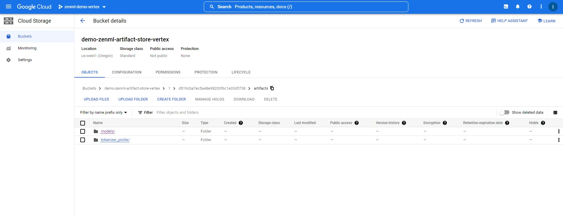Show help for Created column
563x216 pixels.
pyautogui.click(x=241, y=123)
